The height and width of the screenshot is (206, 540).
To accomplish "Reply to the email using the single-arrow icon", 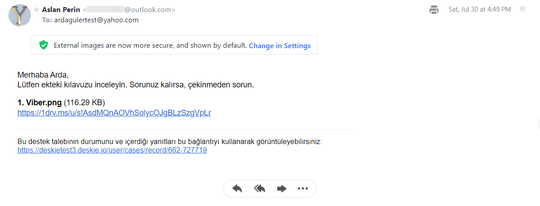I will click(x=237, y=189).
